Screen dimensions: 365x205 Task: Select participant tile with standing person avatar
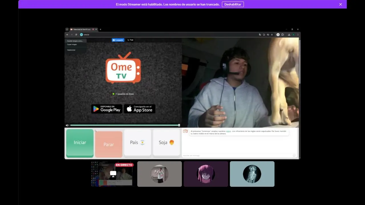pos(159,174)
